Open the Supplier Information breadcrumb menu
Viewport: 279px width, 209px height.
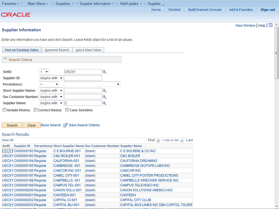pyautogui.click(x=97, y=3)
